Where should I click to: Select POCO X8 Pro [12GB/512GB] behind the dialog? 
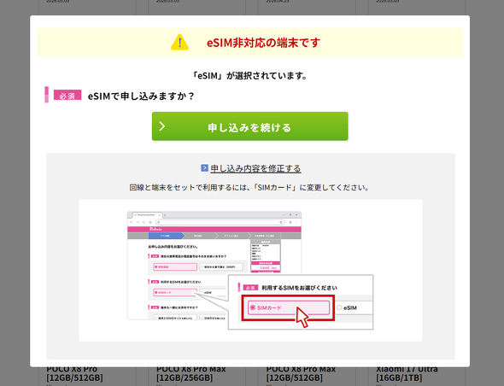coord(74,373)
